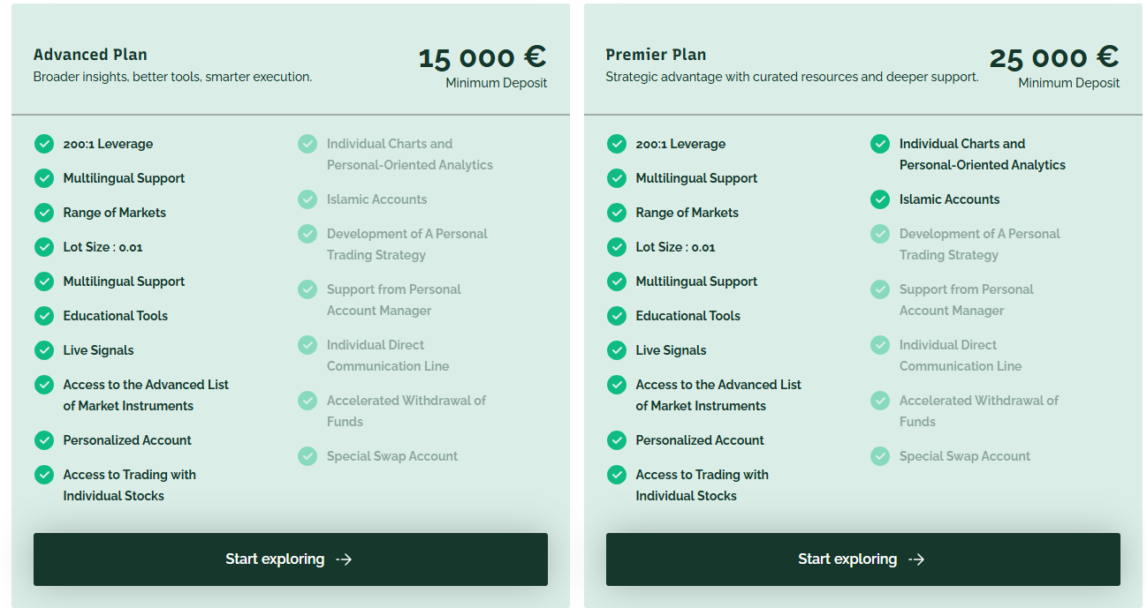Viewport: 1147px width, 608px height.
Task: Click the faded Islamic Accounts checkmark in Advanced Plan
Action: coord(308,199)
